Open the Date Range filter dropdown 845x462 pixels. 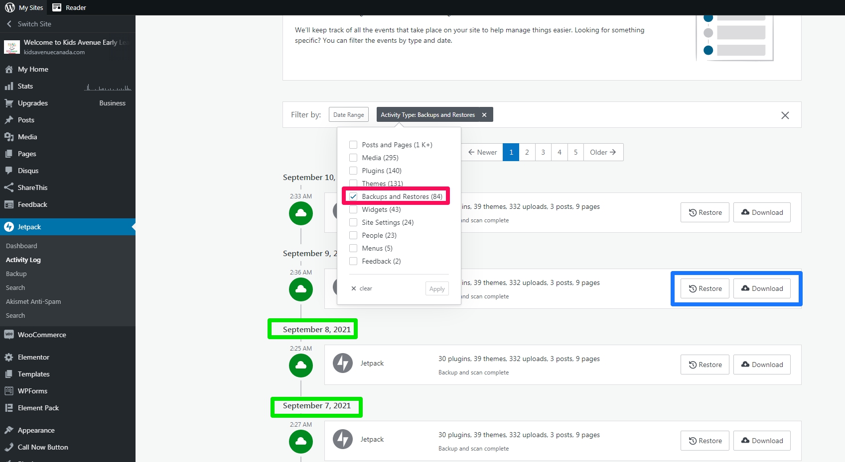point(348,115)
